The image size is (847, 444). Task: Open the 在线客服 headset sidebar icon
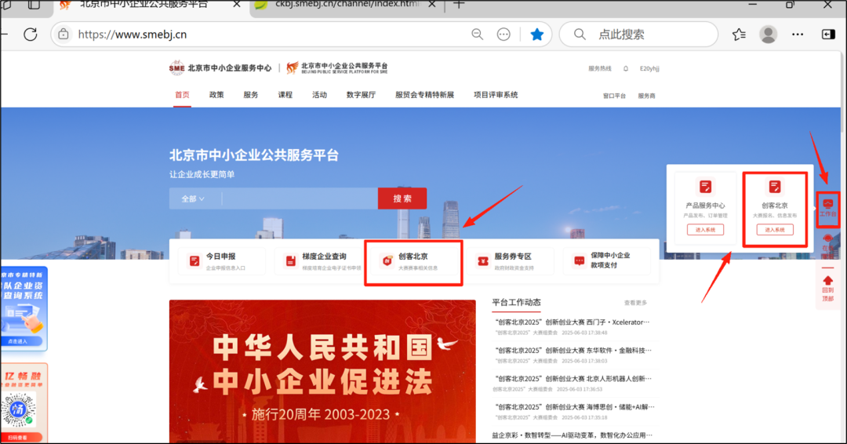tap(827, 246)
